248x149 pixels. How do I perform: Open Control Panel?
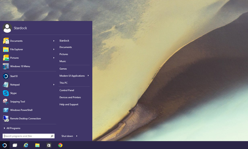pos(67,90)
